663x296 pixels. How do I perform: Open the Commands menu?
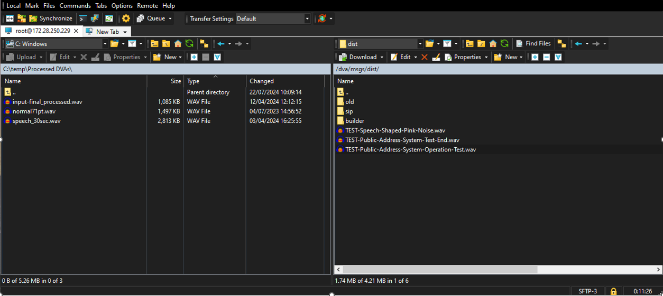pyautogui.click(x=75, y=6)
